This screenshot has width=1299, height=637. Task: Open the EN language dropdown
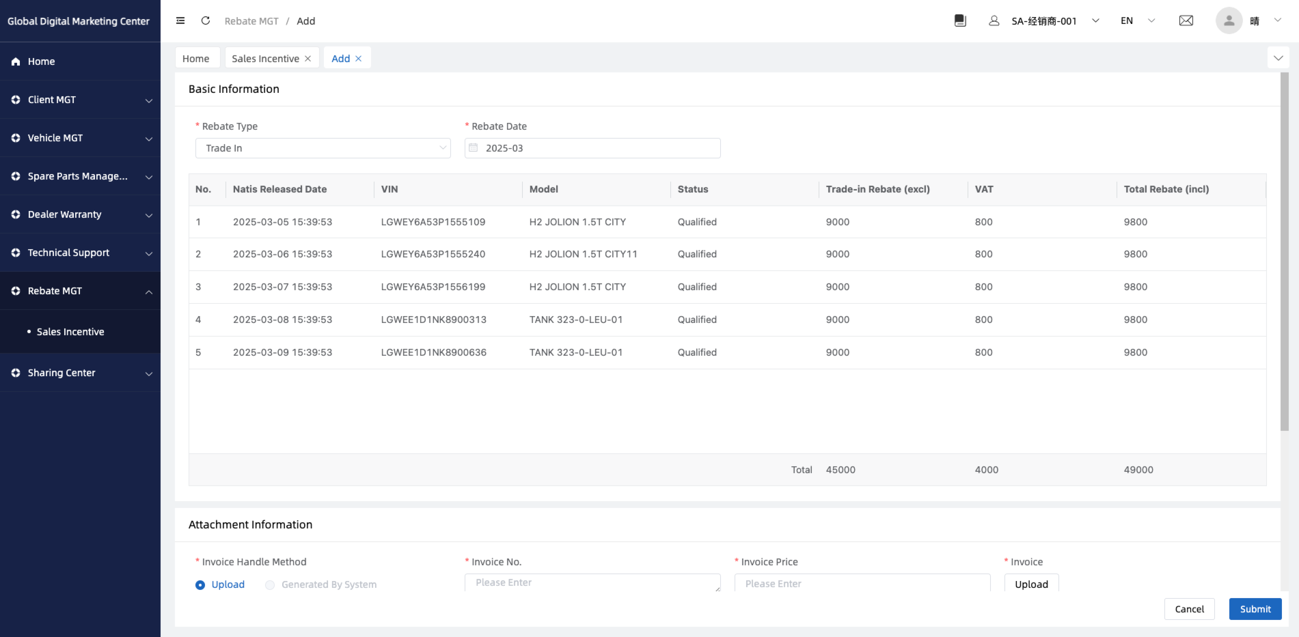point(1137,20)
